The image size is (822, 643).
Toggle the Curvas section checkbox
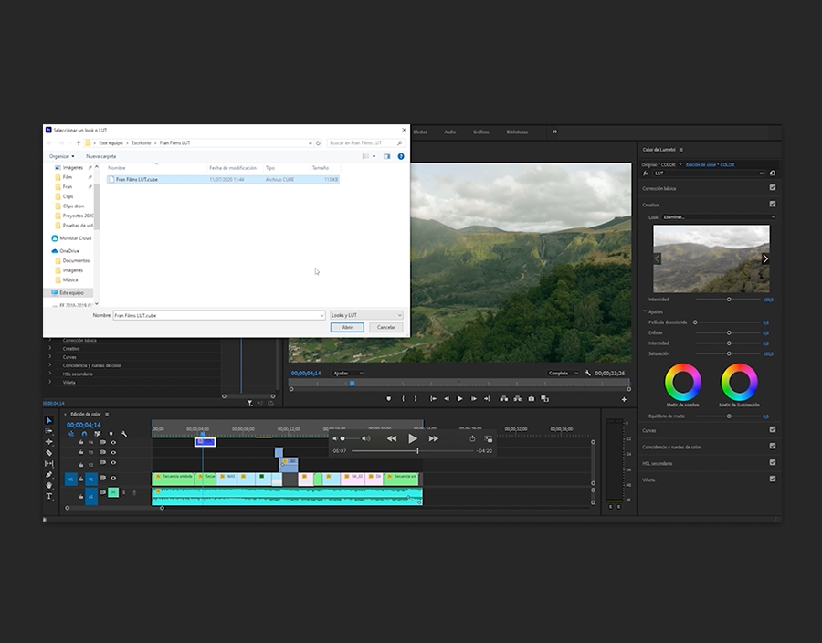(x=773, y=429)
